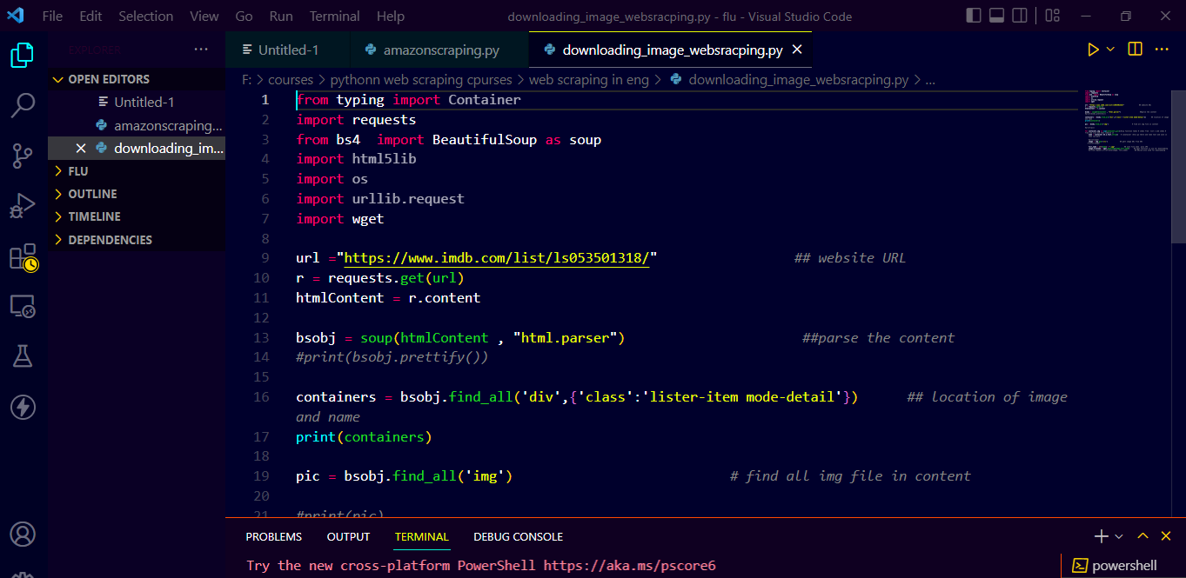The image size is (1186, 578).
Task: Toggle the bottom panel layout button
Action: coord(997,16)
